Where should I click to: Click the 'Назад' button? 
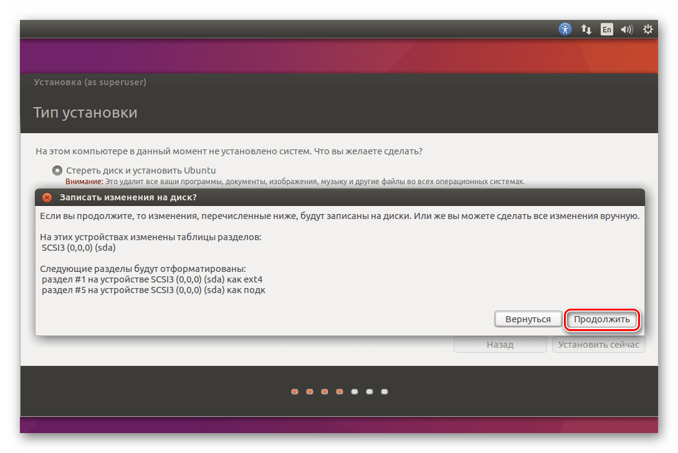(x=500, y=345)
